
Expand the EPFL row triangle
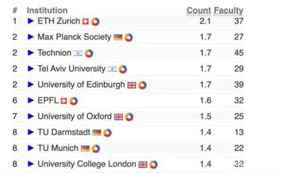(x=31, y=100)
